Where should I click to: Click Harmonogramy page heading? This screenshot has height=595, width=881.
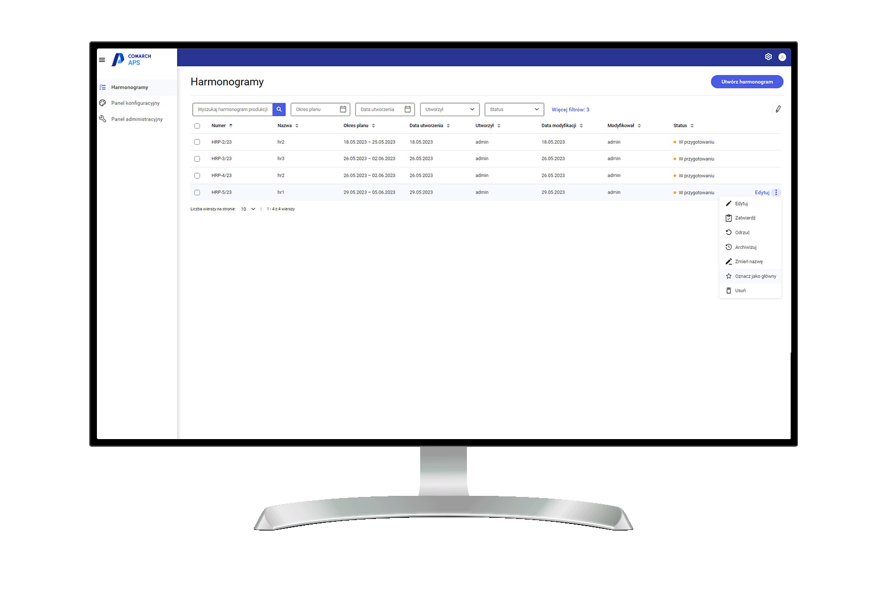click(227, 82)
